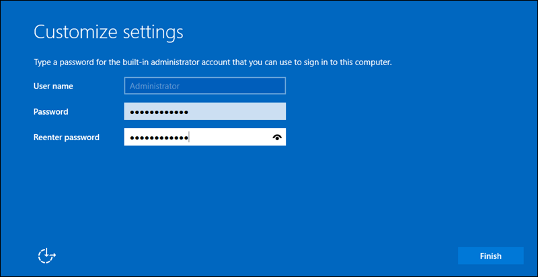Viewport: 538px width, 277px height.
Task: Place cursor after last dot in Reenter password
Action: tap(189, 137)
